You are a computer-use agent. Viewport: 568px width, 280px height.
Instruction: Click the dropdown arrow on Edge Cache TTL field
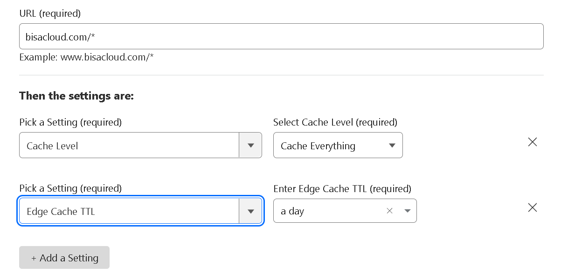(x=251, y=211)
